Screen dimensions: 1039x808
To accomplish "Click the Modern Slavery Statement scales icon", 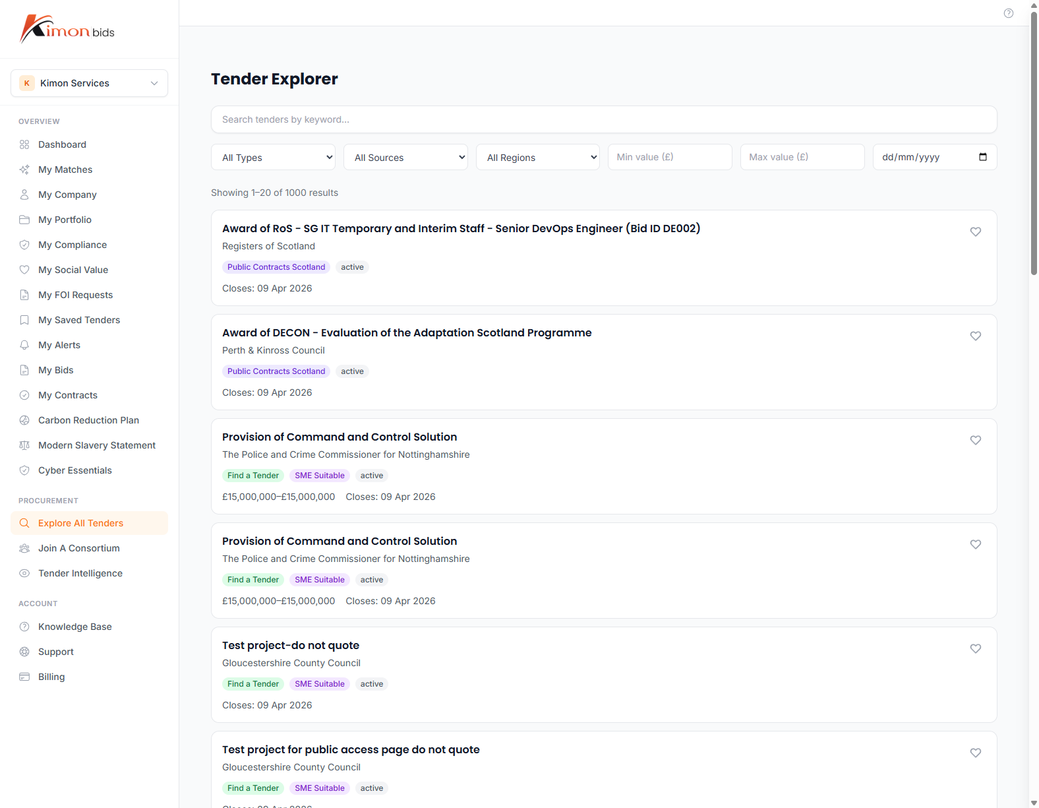I will (24, 445).
